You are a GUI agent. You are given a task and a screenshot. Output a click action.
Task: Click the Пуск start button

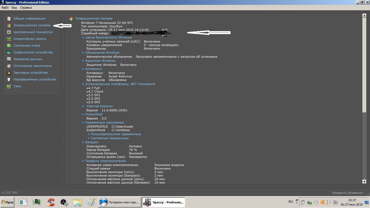[7, 202]
